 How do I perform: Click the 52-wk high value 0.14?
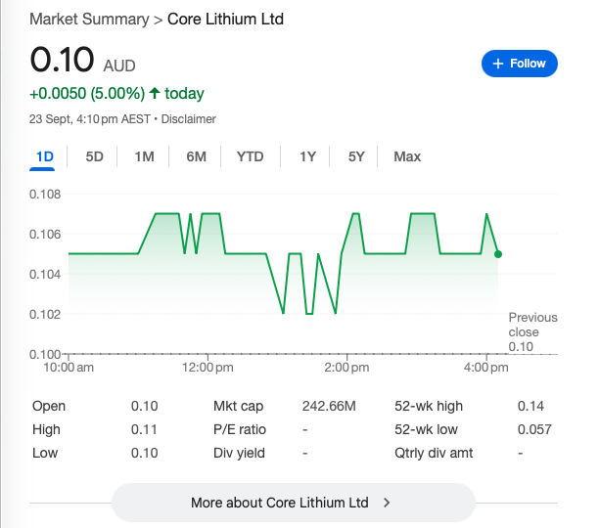pyautogui.click(x=530, y=406)
